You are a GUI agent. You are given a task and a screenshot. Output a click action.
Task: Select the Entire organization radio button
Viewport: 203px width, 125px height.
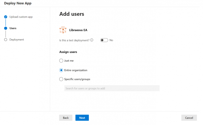coord(61,70)
